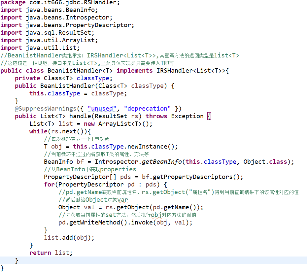Click the highlighted closing brace of handle method
Image resolution: width=307 pixels, height=274 pixels.
click(x=17, y=260)
